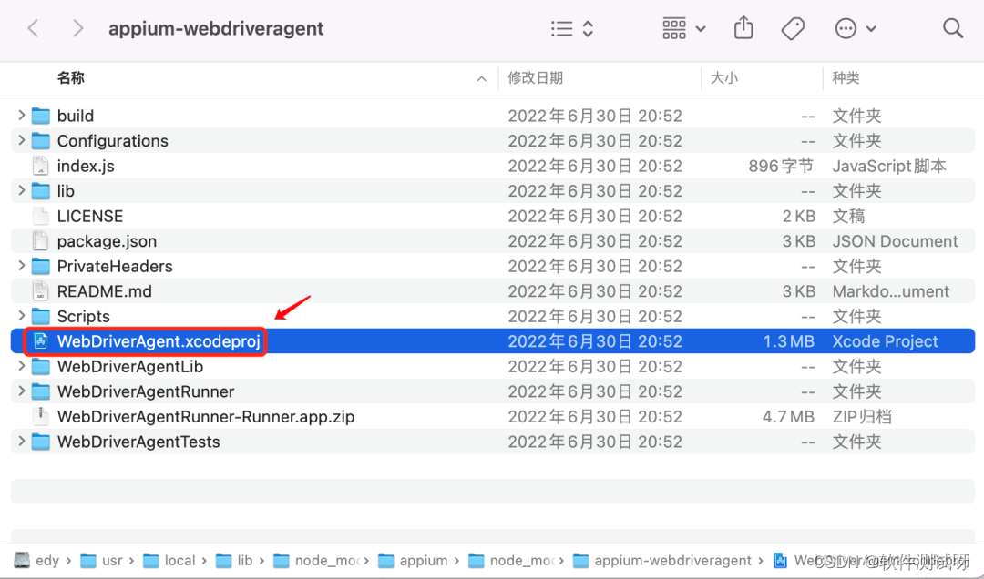The image size is (984, 579).
Task: Select the lib folder icon
Action: click(41, 190)
